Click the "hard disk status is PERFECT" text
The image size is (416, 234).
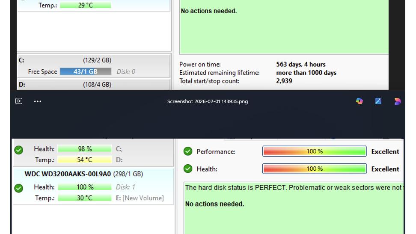293,187
